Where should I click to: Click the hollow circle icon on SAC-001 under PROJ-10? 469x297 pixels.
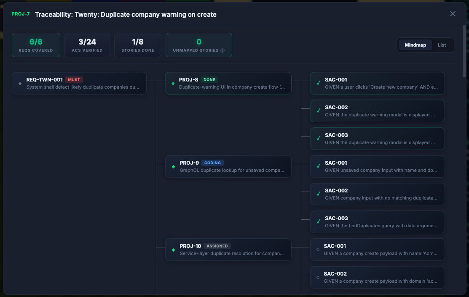point(319,249)
